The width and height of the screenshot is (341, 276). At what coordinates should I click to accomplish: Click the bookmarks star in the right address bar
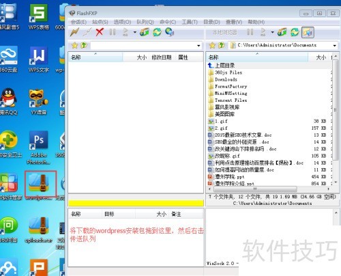[x=212, y=45]
